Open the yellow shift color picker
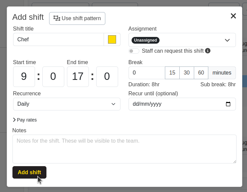This screenshot has height=192, width=247. click(x=112, y=40)
